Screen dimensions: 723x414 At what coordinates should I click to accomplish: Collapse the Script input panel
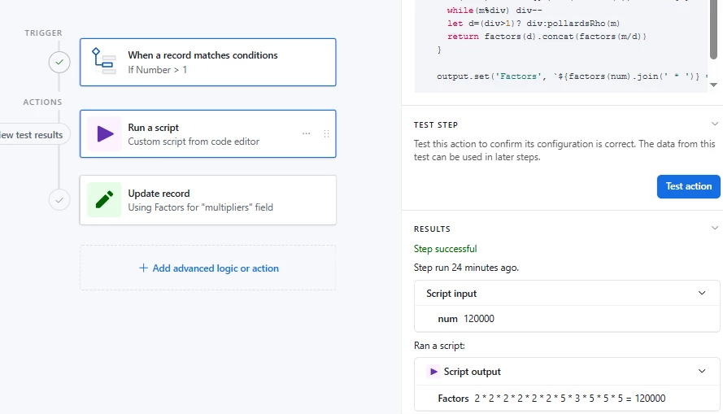pos(703,293)
